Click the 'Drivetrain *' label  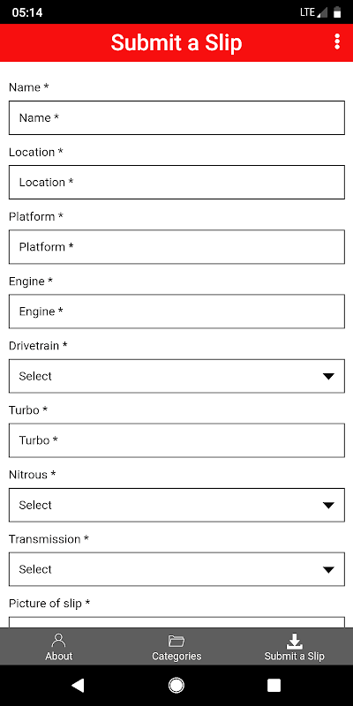[38, 346]
